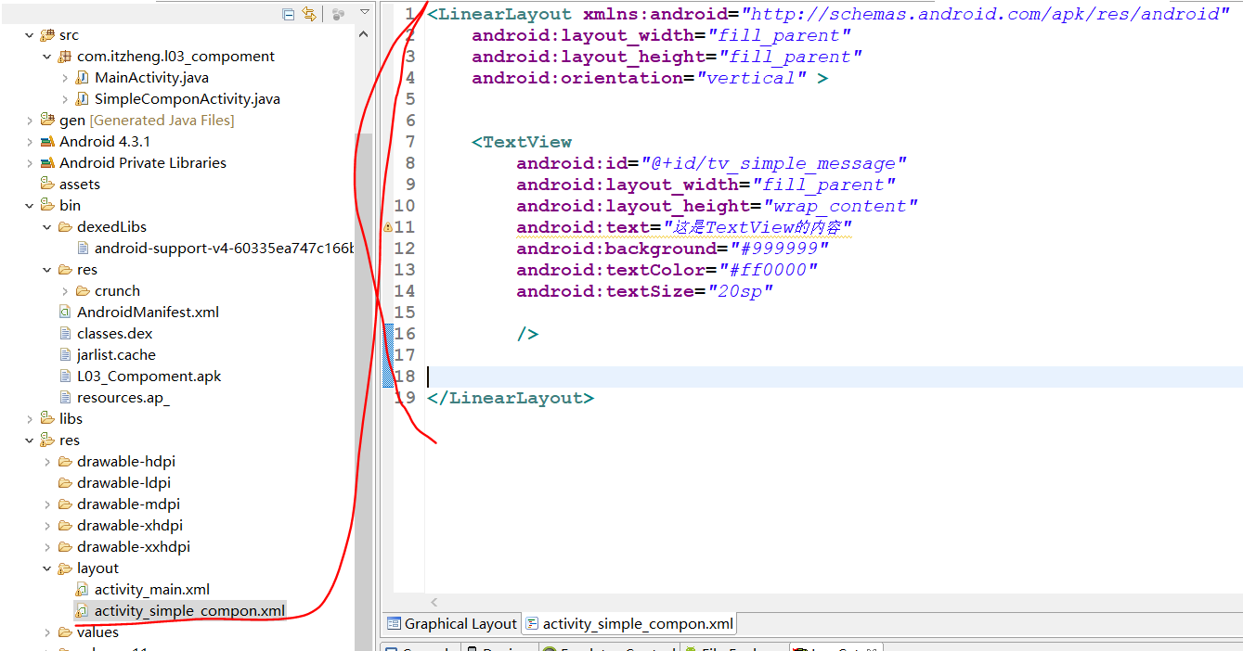The width and height of the screenshot is (1243, 651).
Task: Collapse the bin folder arrow
Action: click(30, 206)
